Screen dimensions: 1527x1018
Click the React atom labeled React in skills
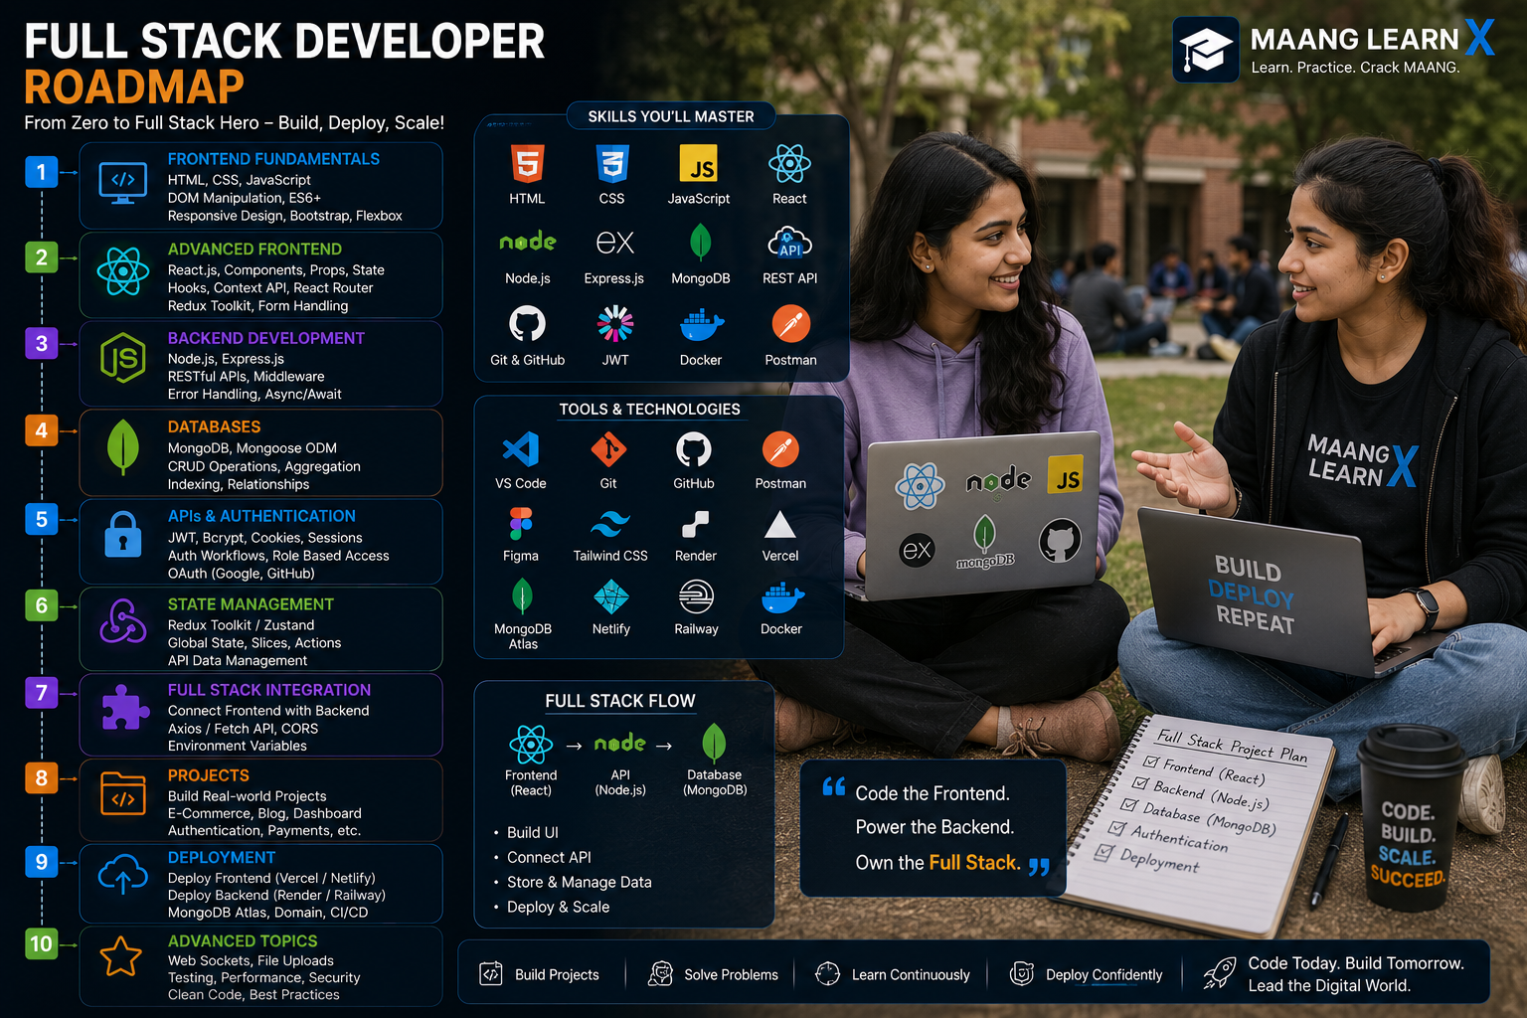[x=789, y=163]
